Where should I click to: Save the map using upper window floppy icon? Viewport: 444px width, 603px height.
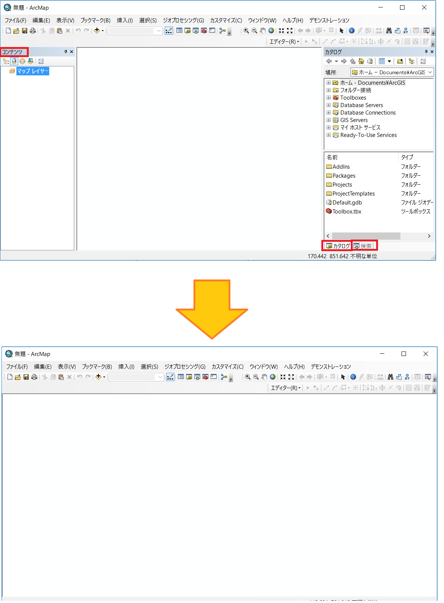[25, 31]
